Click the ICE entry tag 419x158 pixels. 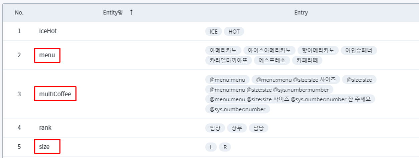(213, 32)
